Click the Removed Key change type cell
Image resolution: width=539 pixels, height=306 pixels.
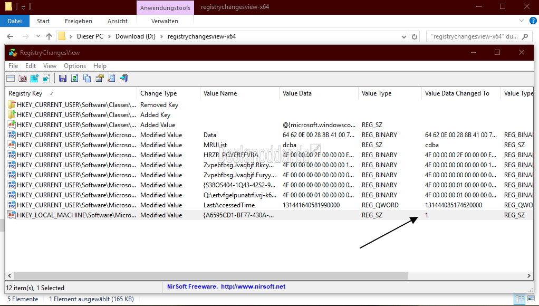[x=159, y=105]
